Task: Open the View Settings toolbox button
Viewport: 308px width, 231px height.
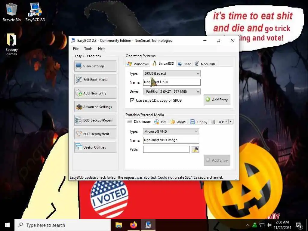Action: pyautogui.click(x=95, y=66)
